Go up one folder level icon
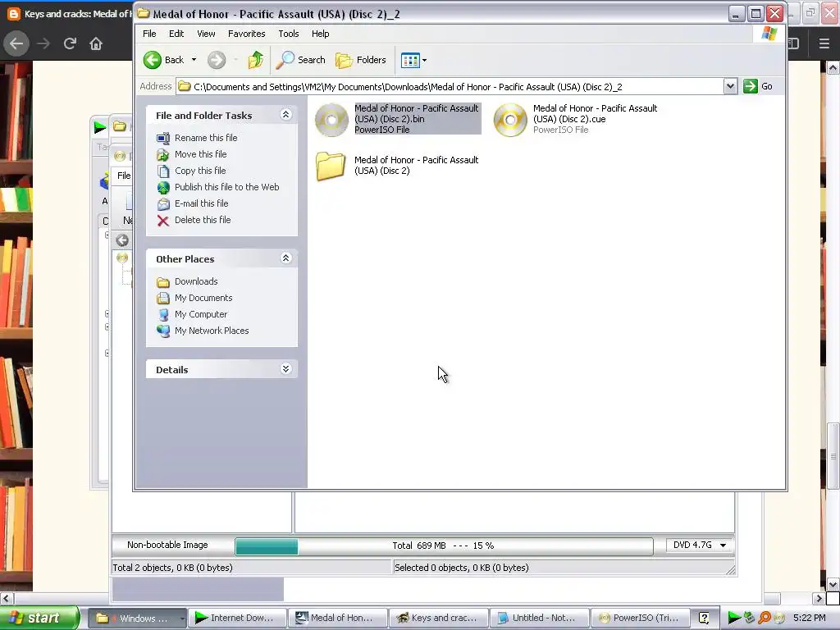This screenshot has height=630, width=840. tap(256, 60)
